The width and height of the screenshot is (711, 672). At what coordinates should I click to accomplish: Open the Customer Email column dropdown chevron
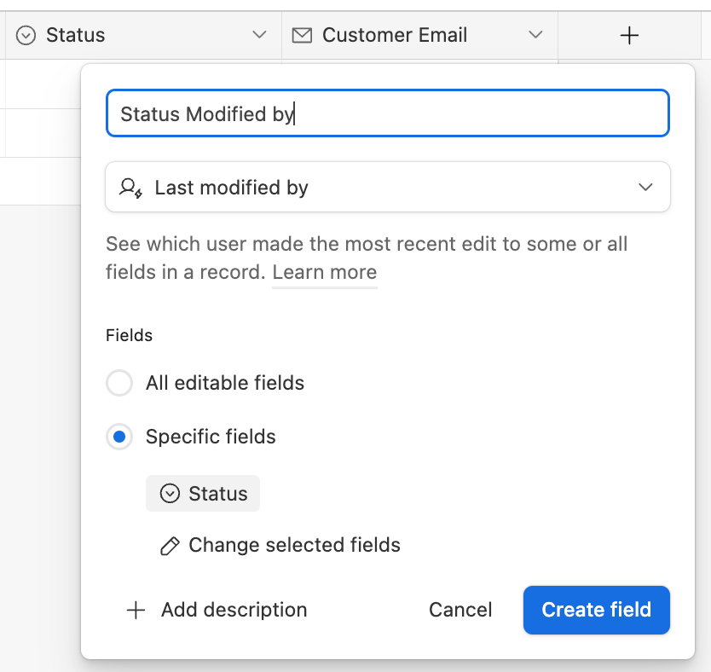535,35
